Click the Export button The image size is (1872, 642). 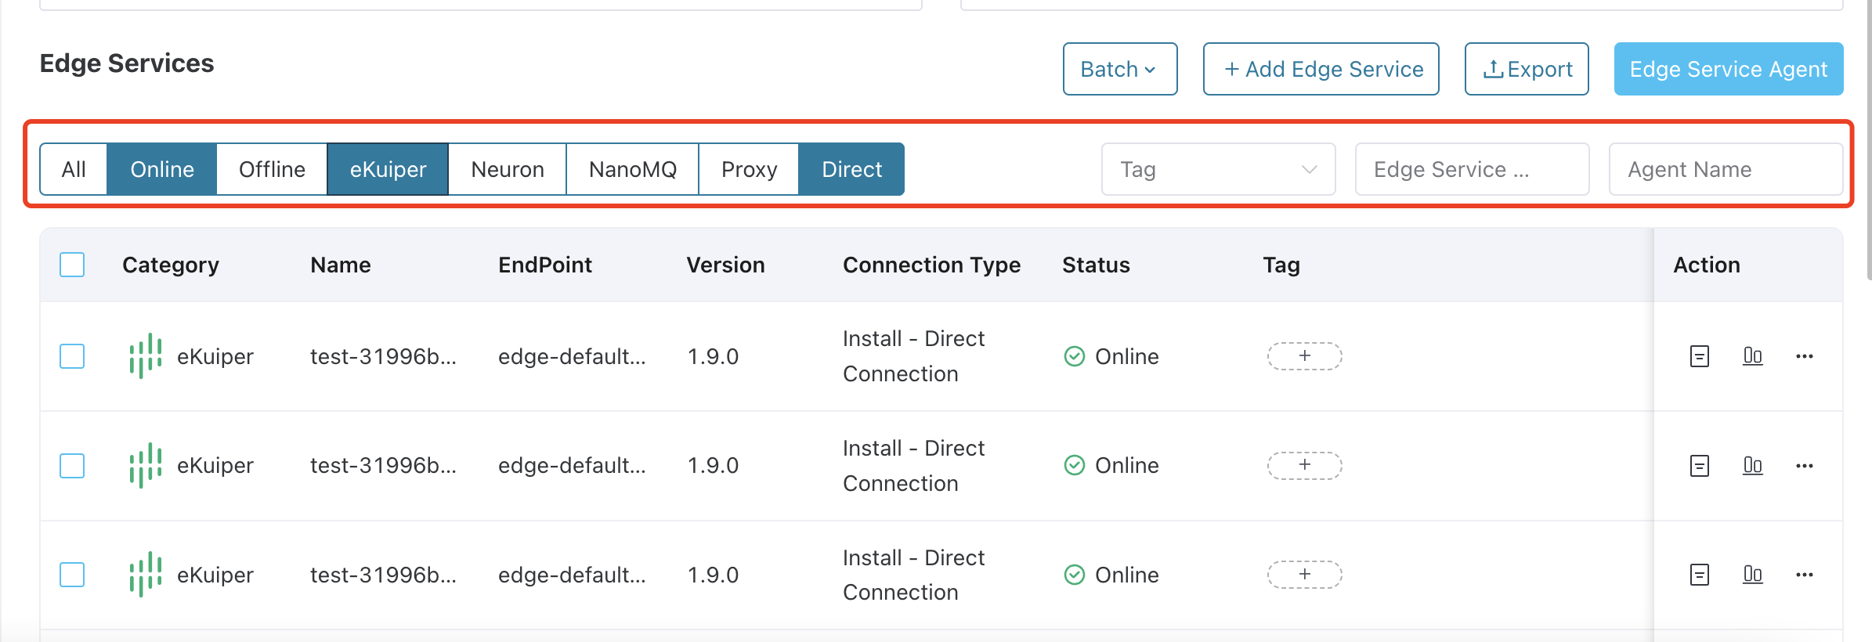(x=1527, y=69)
